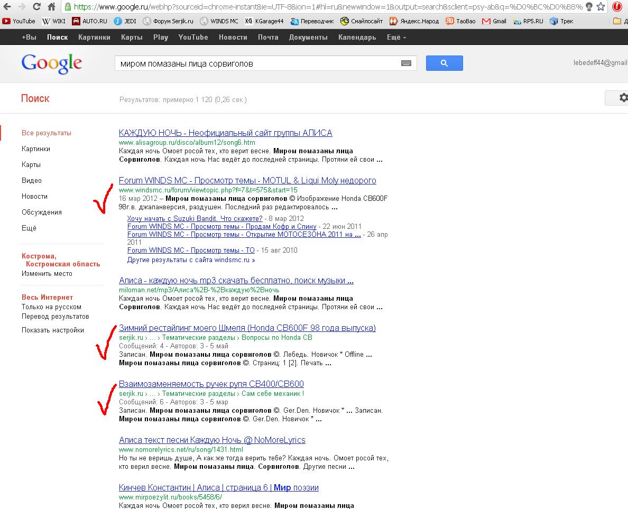The height and width of the screenshot is (509, 628).
Task: Open Документы in the black navigation bar
Action: pyautogui.click(x=308, y=37)
